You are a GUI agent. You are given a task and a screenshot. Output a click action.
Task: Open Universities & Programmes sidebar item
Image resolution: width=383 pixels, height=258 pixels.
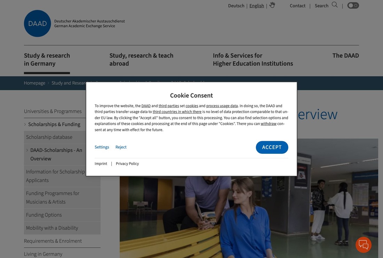(53, 111)
